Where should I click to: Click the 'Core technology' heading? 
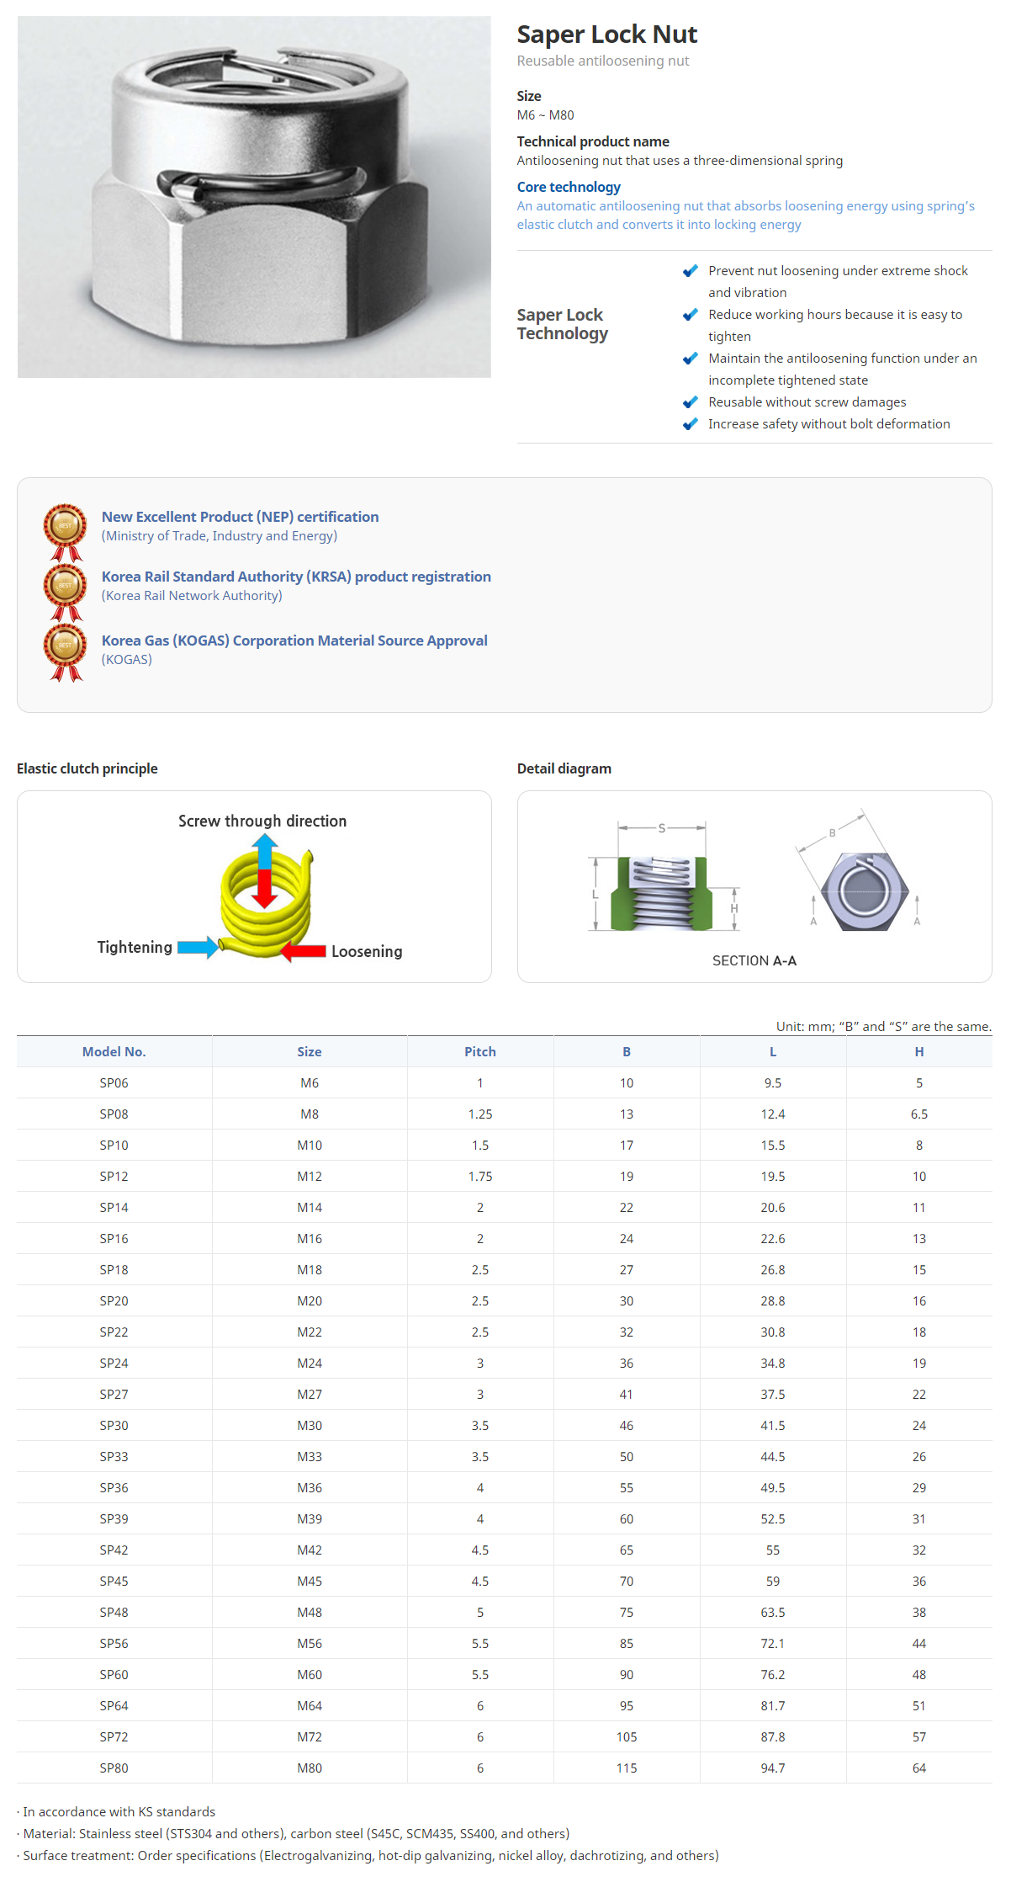click(569, 187)
